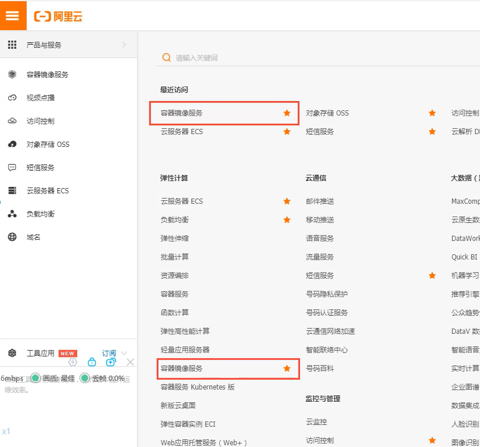Viewport: 480px width, 447px height.
Task: Click the 域名 globe sidebar icon
Action: 12,237
